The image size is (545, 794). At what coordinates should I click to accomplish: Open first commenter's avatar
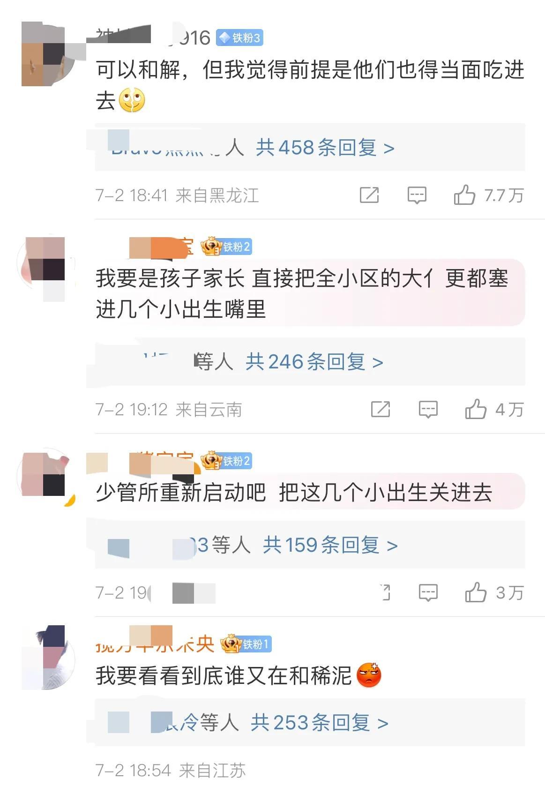click(x=49, y=54)
